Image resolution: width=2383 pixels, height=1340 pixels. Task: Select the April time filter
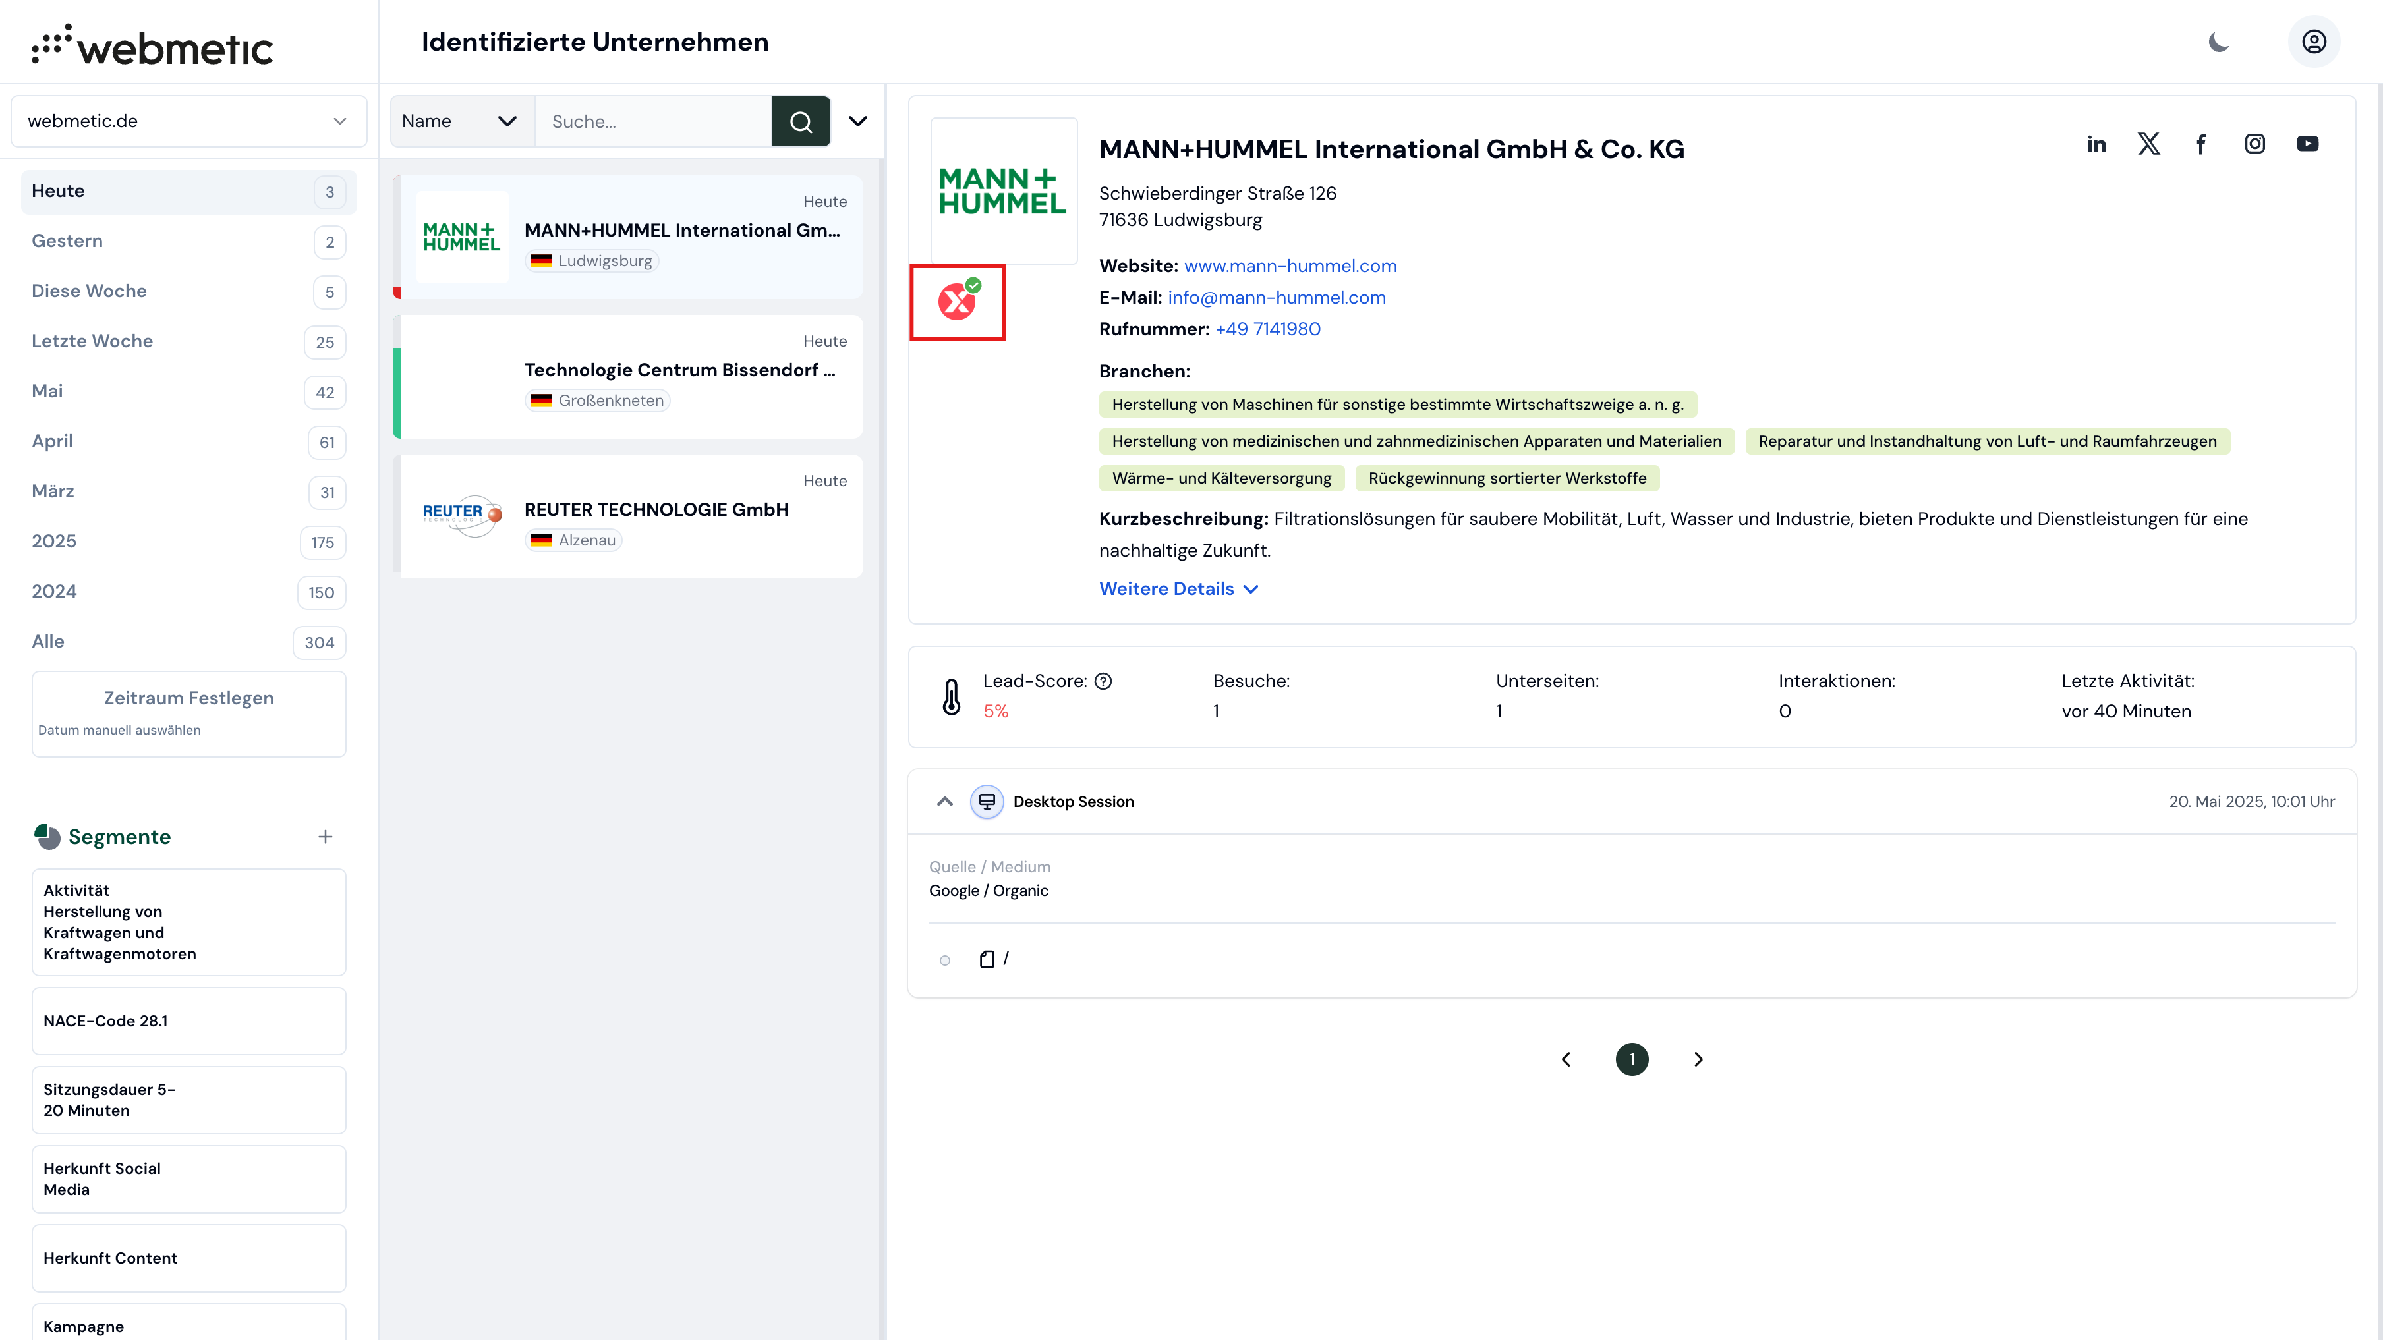188,441
